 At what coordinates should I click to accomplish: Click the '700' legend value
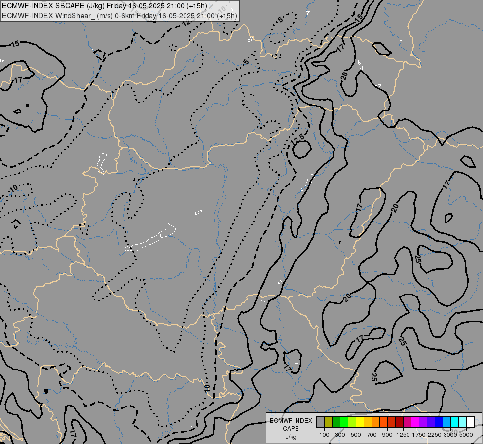point(372,435)
